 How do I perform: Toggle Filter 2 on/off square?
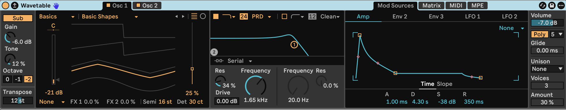coord(284,16)
